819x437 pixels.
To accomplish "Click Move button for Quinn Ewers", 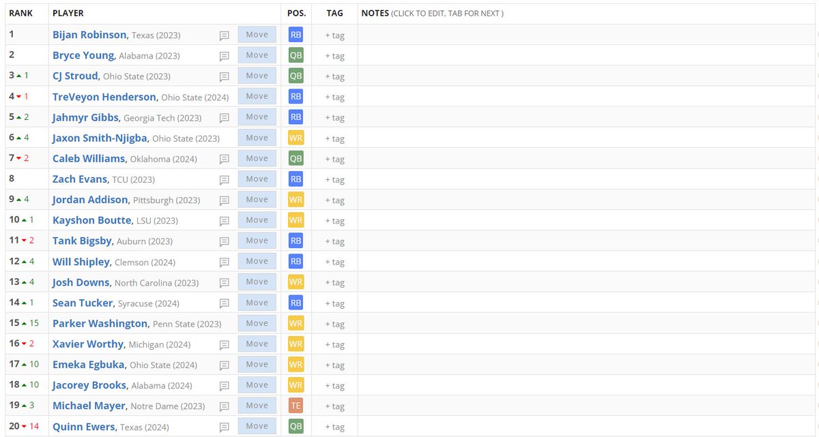I will pyautogui.click(x=257, y=426).
